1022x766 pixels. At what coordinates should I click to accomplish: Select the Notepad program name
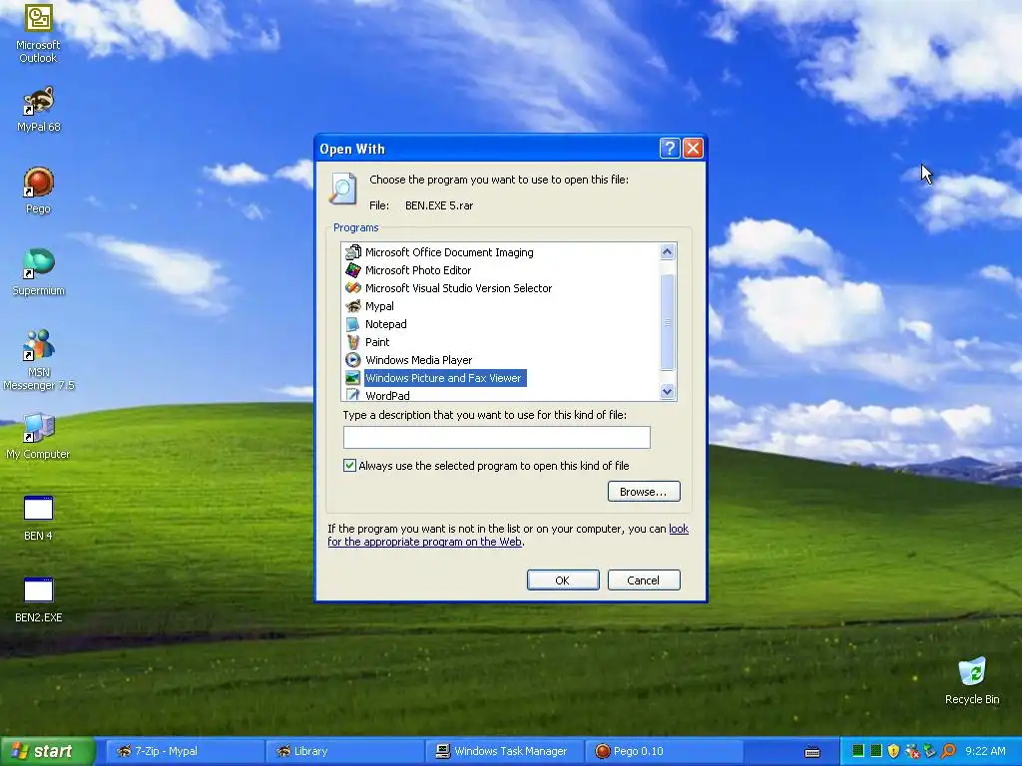pos(386,324)
